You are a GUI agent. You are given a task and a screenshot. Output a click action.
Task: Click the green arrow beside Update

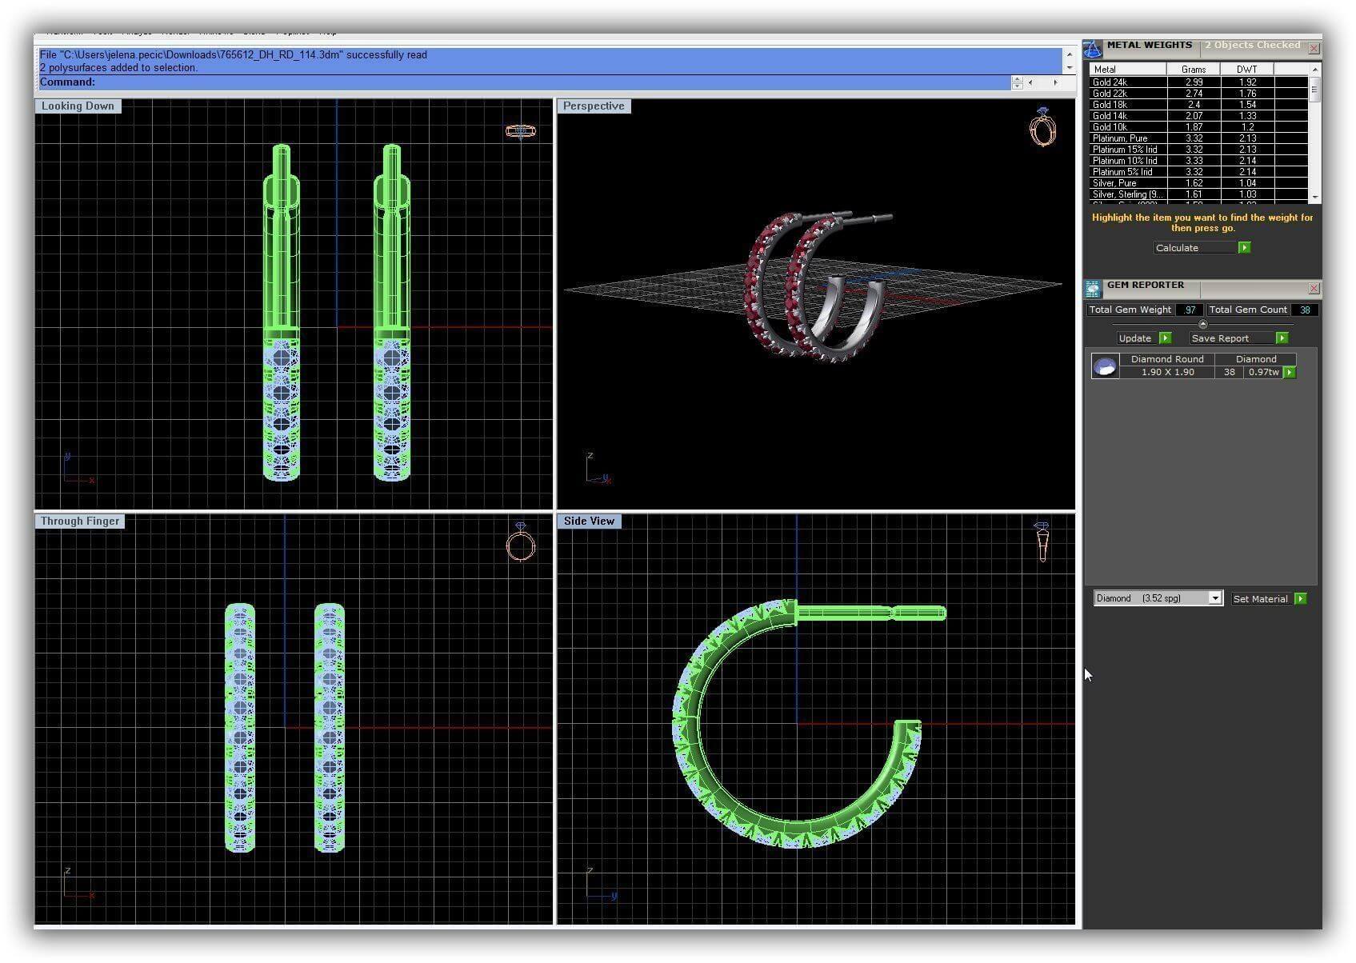[x=1165, y=338]
